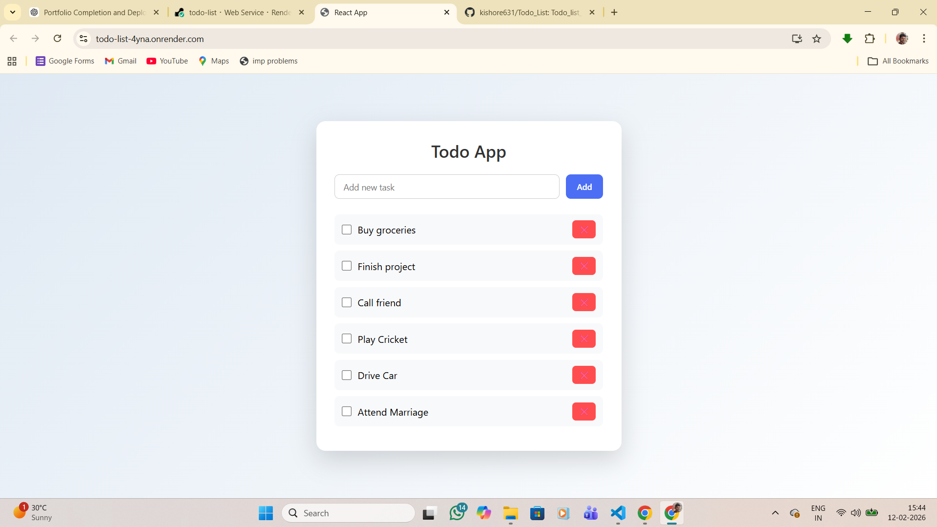Open the Gmail bookmark
The image size is (937, 527).
pyautogui.click(x=121, y=61)
